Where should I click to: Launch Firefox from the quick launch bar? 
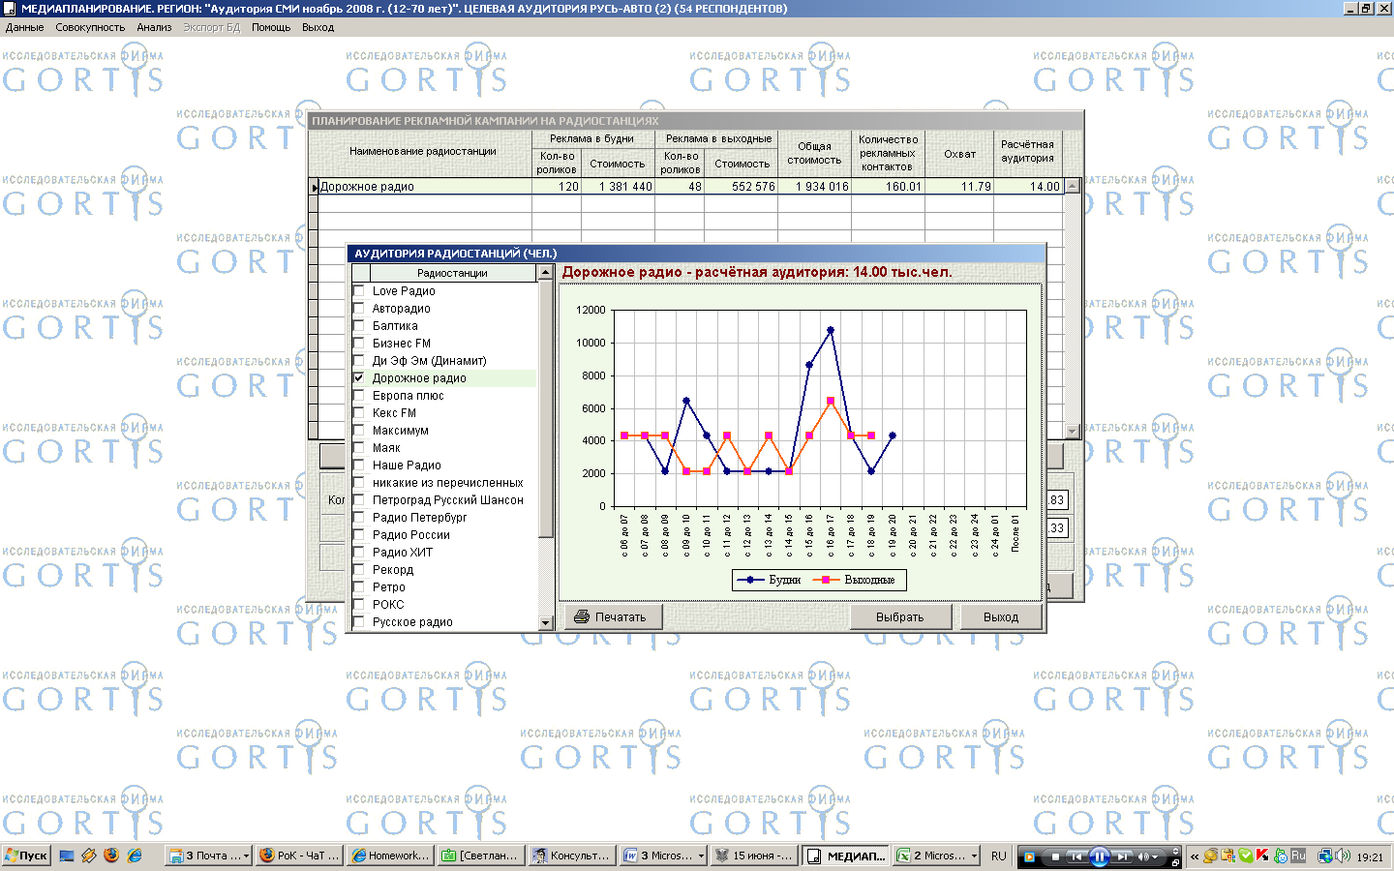[x=111, y=856]
